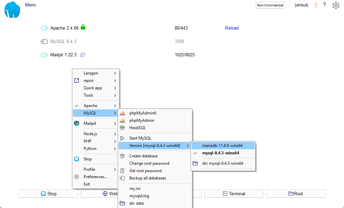The width and height of the screenshot is (344, 208).
Task: Toggle the Apache 2.4.66 service switch
Action: 44,28
